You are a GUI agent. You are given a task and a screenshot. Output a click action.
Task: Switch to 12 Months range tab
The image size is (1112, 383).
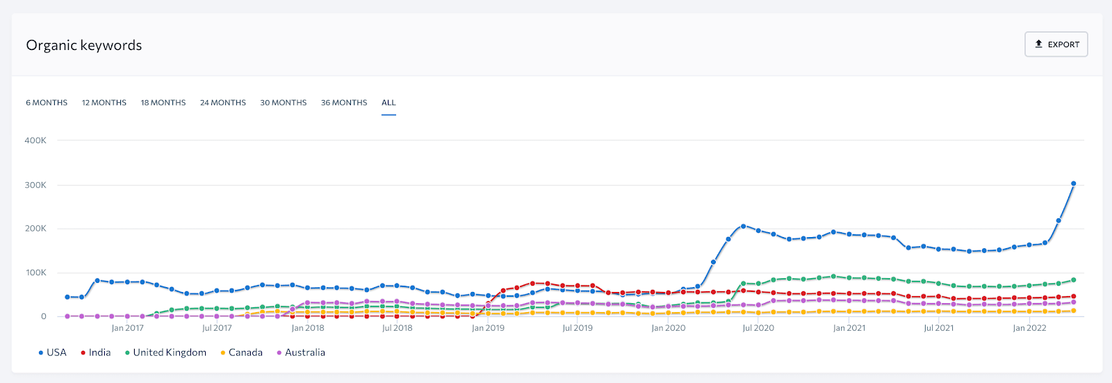click(x=104, y=103)
